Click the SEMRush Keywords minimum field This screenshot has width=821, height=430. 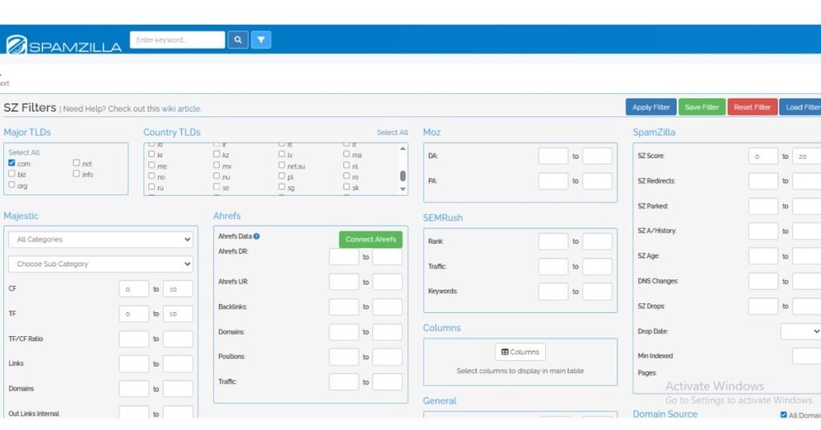click(x=553, y=292)
